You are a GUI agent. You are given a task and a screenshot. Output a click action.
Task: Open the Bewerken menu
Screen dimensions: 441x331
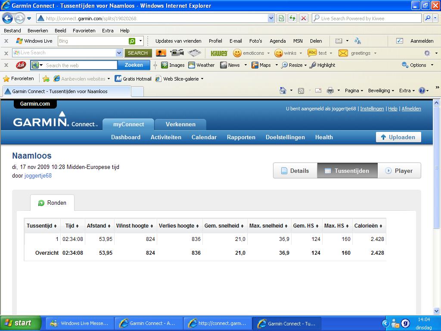38,31
